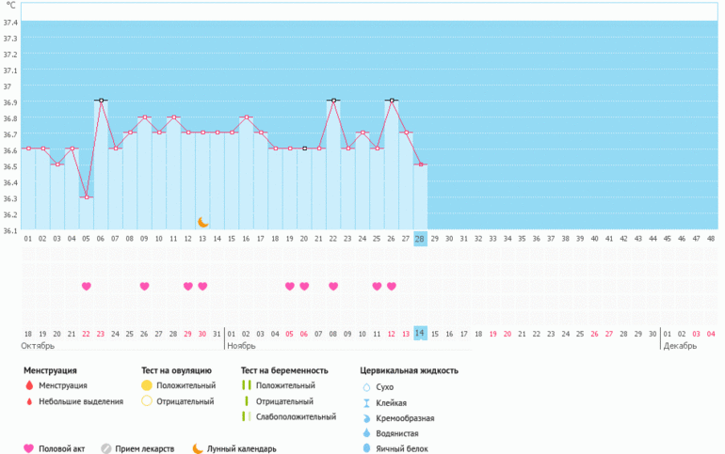The height and width of the screenshot is (454, 725).
Task: Click the pink heart Половой акт legend icon
Action: pyautogui.click(x=28, y=448)
